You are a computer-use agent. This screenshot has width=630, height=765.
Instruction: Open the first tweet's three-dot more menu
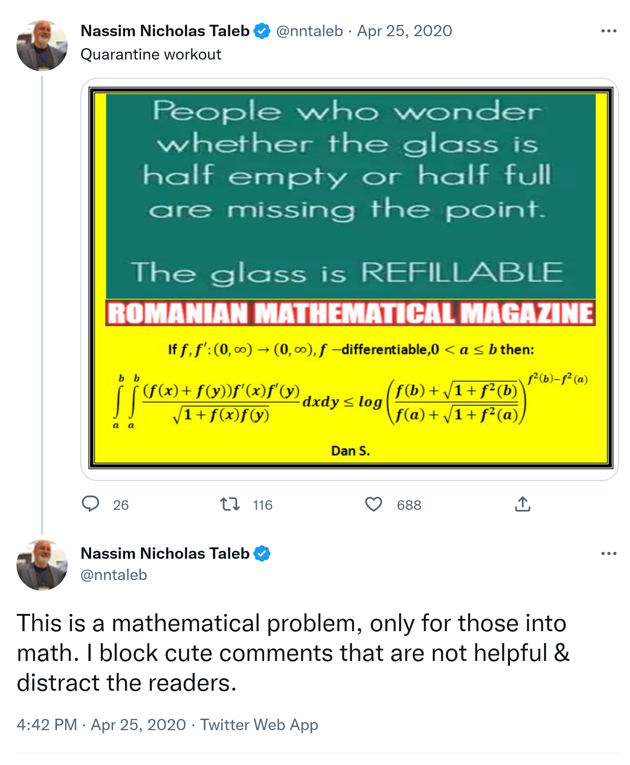pyautogui.click(x=609, y=31)
